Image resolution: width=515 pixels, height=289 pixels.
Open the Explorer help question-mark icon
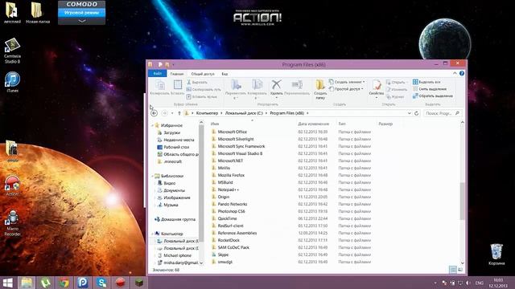point(462,73)
